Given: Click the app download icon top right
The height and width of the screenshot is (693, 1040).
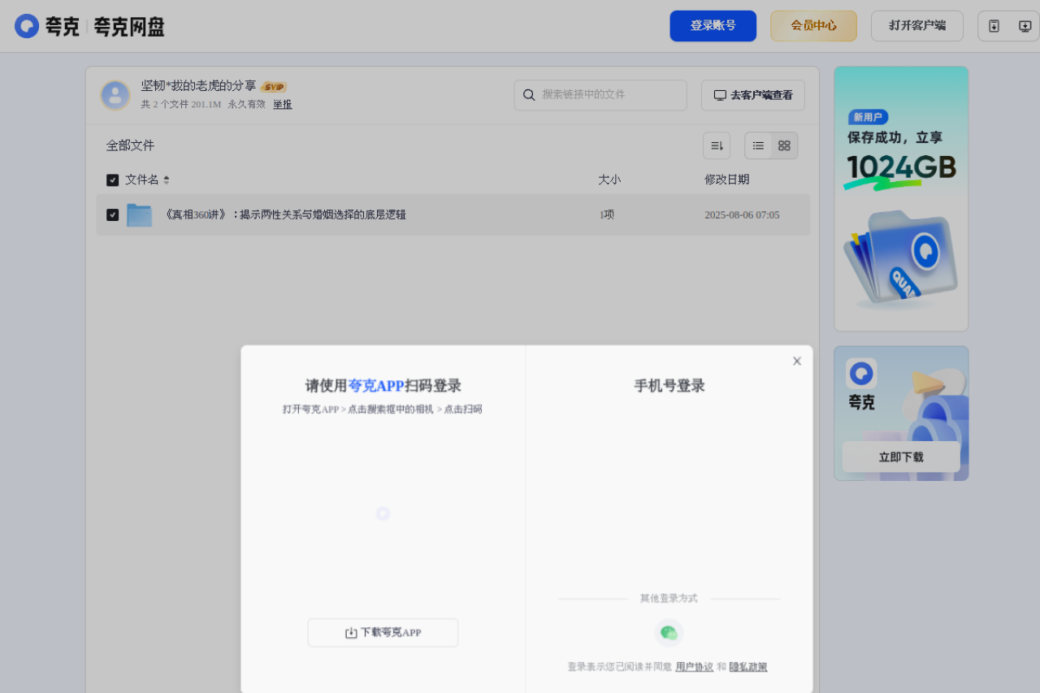Looking at the screenshot, I should pos(993,25).
